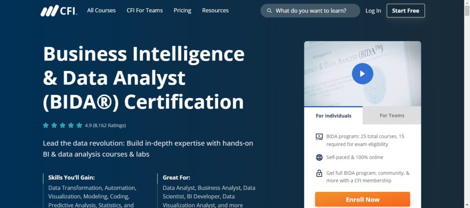Image resolution: width=470 pixels, height=208 pixels.
Task: Click the globe icon next to Self-paced
Action: point(319,157)
